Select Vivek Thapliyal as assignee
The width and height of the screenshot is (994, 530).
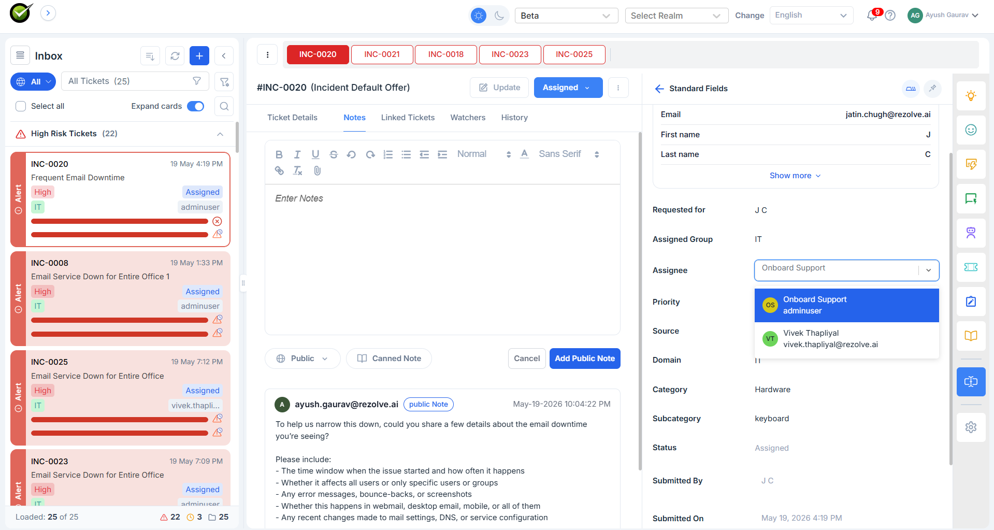[x=846, y=339]
